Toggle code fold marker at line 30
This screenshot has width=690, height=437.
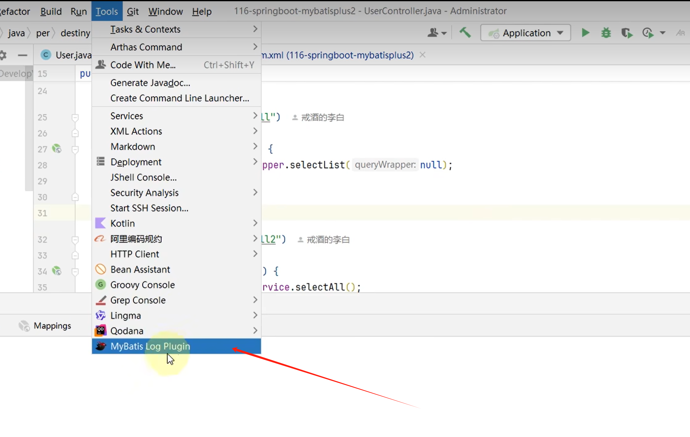[x=75, y=197]
